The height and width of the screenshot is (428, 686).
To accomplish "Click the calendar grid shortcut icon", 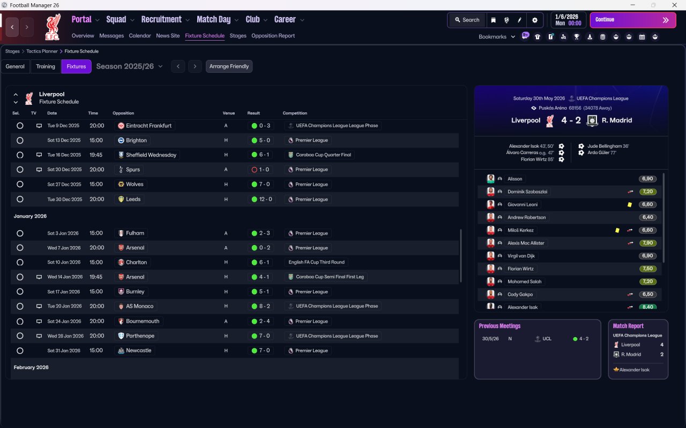I will coord(642,37).
